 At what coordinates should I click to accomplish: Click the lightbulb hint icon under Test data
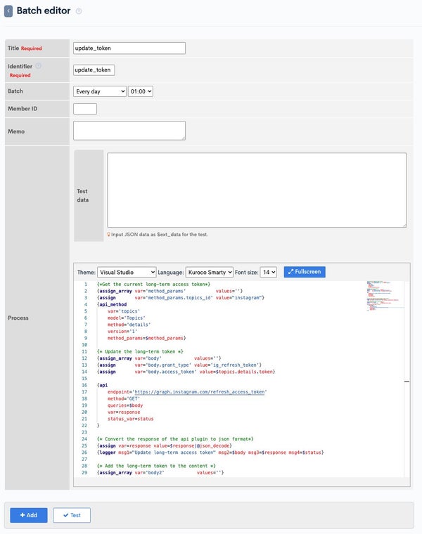(109, 234)
